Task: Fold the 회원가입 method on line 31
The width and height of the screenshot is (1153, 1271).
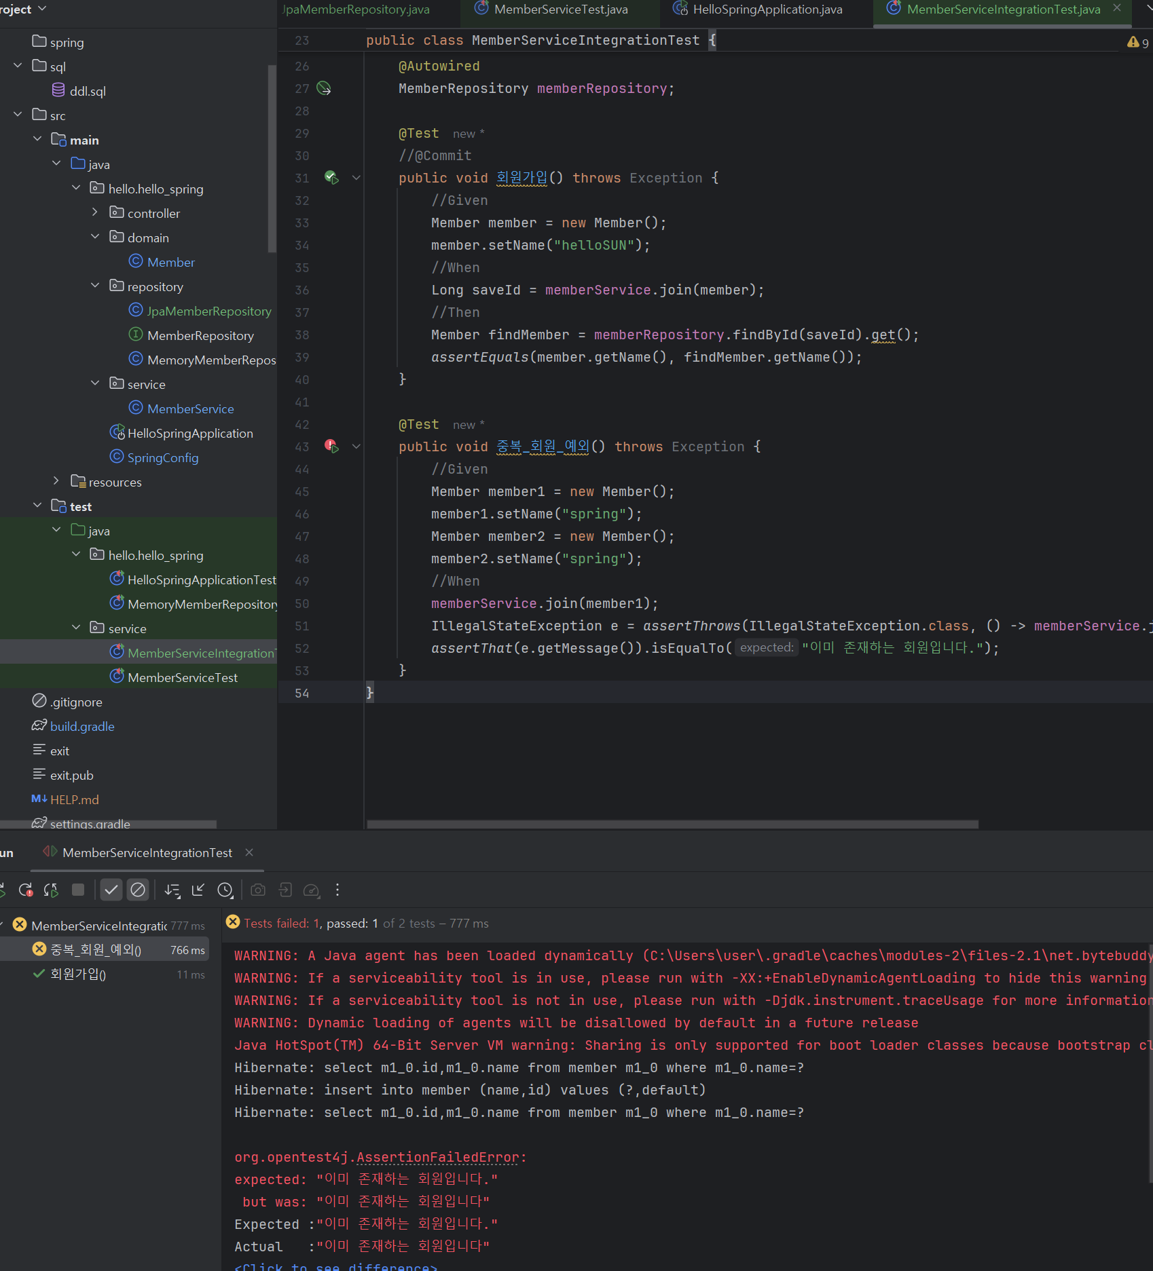Action: (356, 178)
